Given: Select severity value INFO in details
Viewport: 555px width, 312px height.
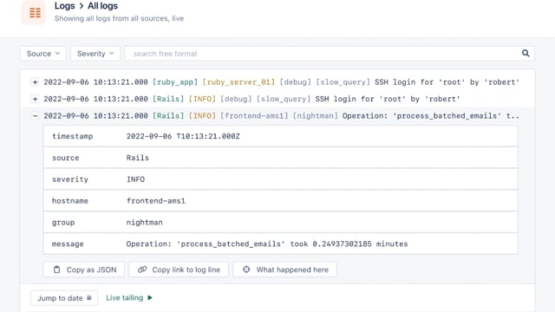Looking at the screenshot, I should (135, 179).
